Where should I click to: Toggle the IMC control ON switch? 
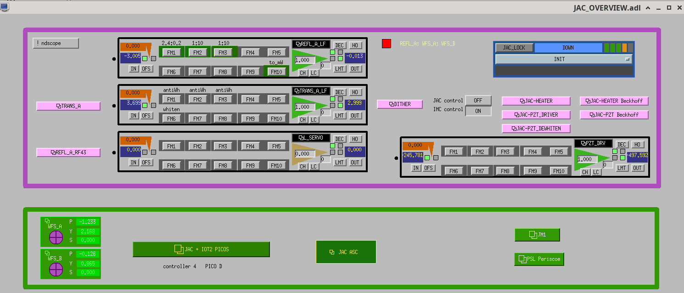tap(478, 111)
